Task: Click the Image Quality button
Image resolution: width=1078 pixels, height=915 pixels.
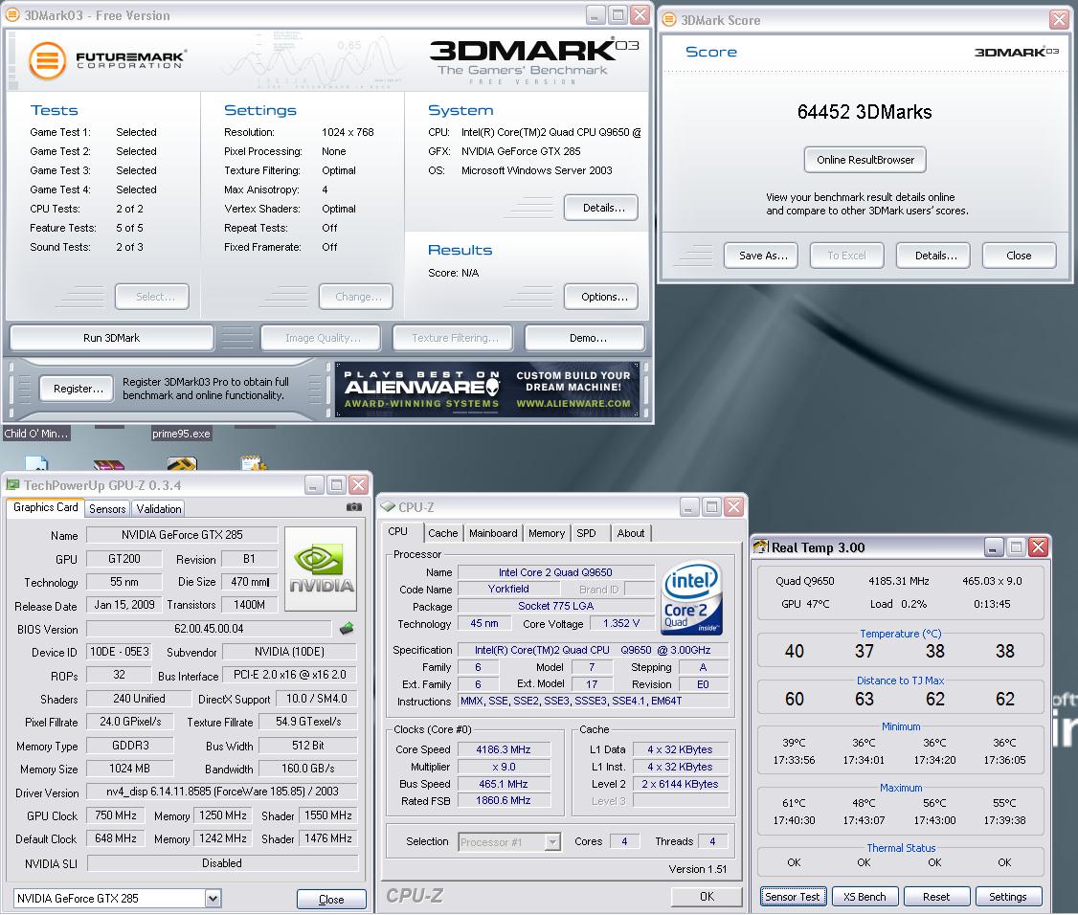Action: click(x=321, y=338)
